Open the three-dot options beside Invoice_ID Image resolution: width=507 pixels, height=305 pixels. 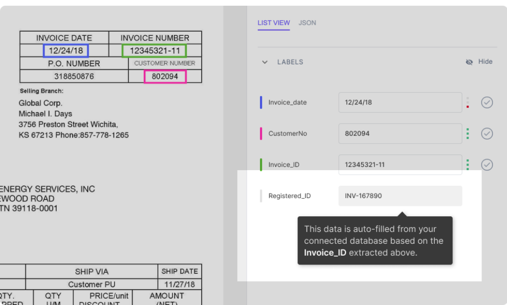click(x=468, y=164)
